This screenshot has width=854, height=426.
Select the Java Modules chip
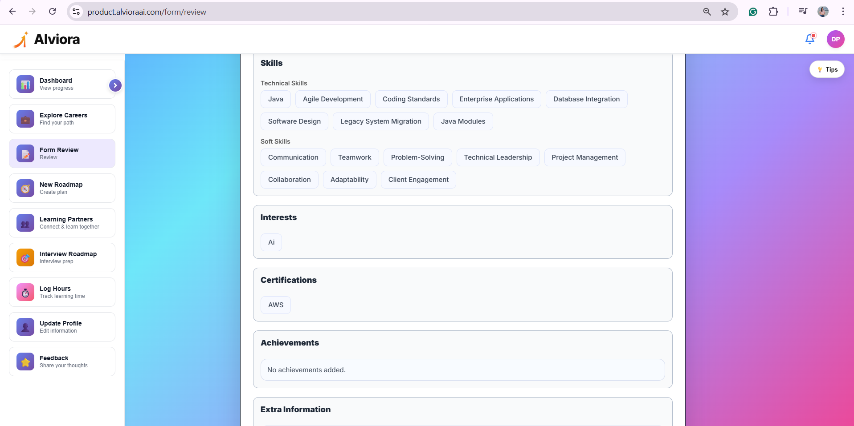click(x=463, y=121)
